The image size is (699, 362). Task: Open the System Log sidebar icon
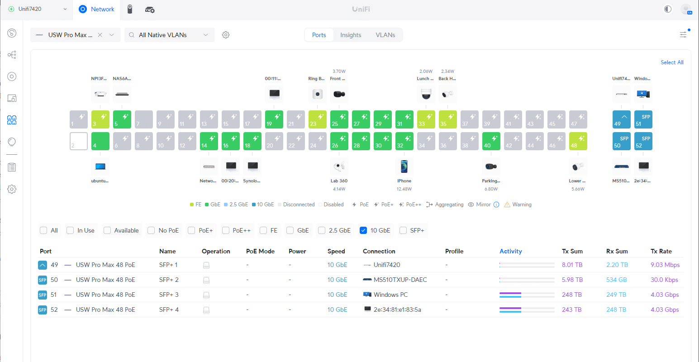point(12,167)
